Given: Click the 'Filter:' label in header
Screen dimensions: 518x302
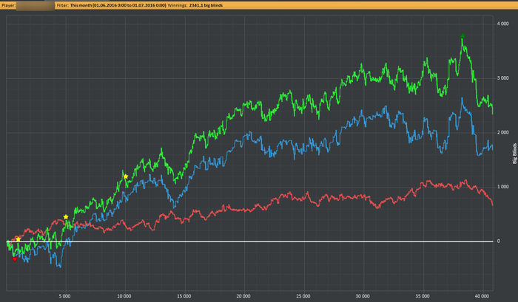Looking at the screenshot, I should click(62, 5).
